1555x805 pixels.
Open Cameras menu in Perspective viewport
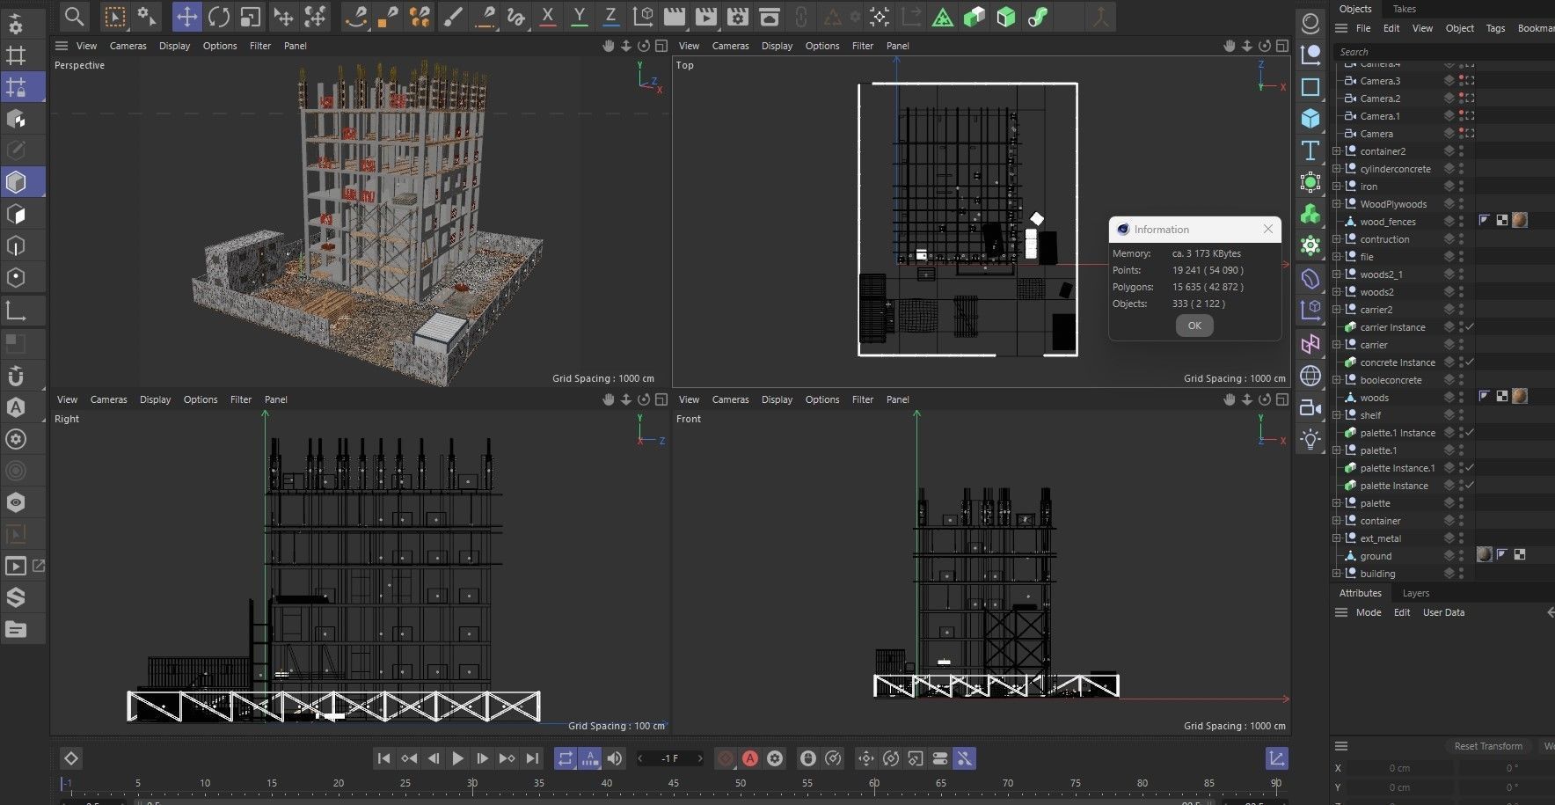coord(128,46)
